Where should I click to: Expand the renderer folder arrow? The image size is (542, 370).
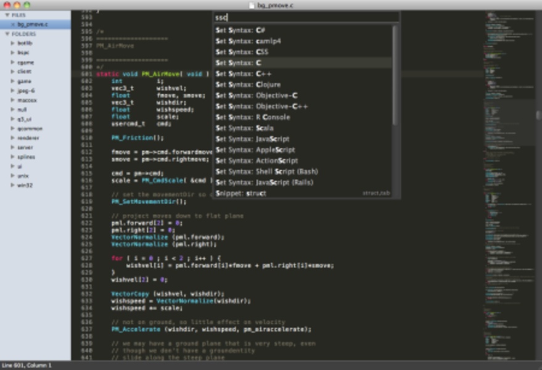coord(12,138)
